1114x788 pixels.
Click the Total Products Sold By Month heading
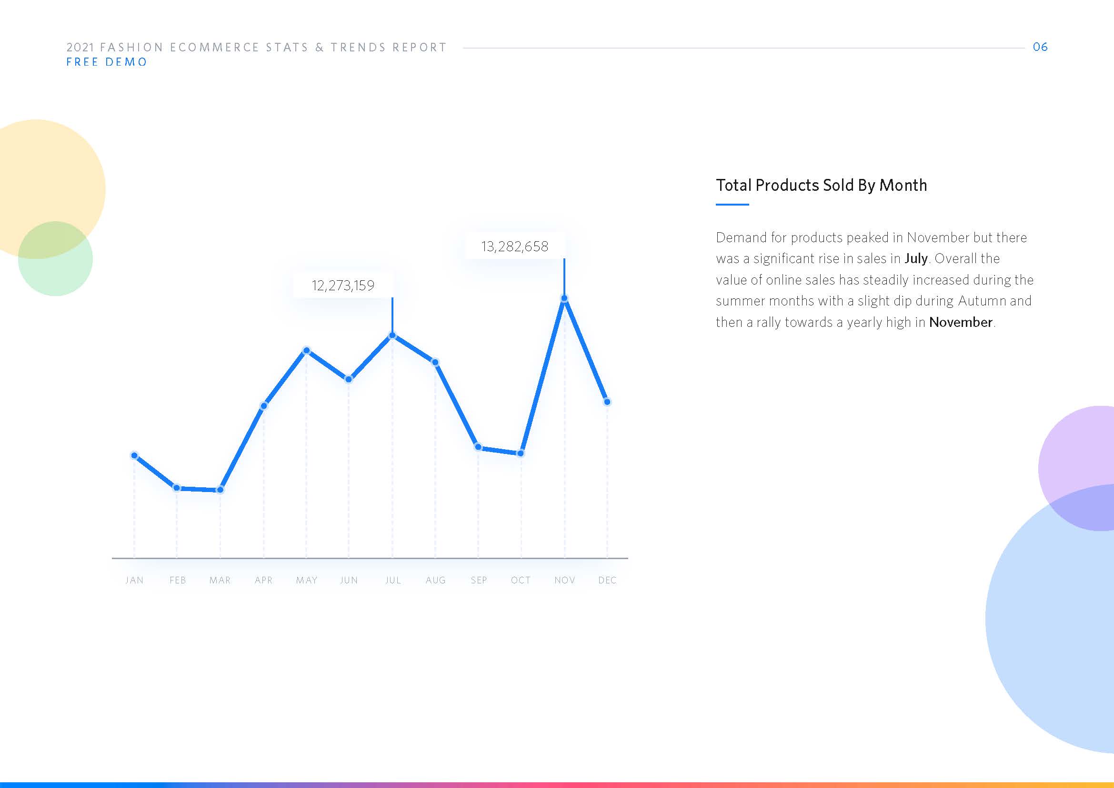point(821,186)
